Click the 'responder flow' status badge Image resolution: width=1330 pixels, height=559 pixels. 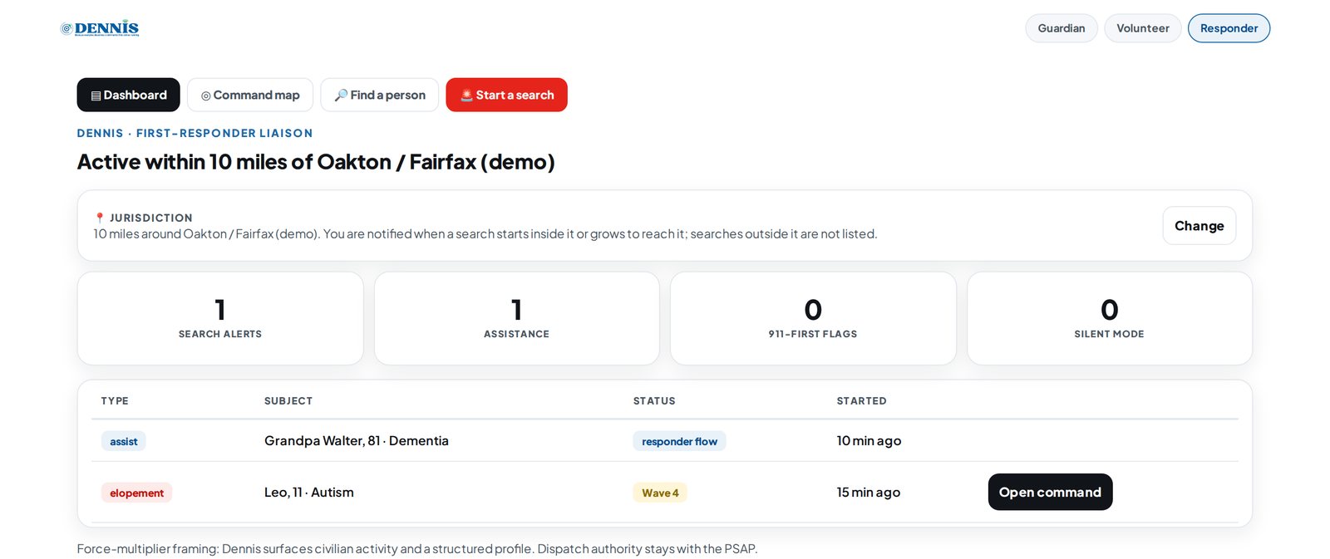pyautogui.click(x=679, y=441)
